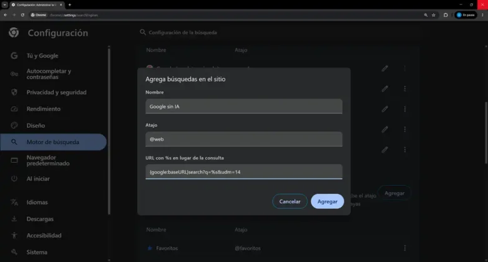The image size is (488, 262).
Task: Click the URL con %s query field
Action: [x=244, y=172]
